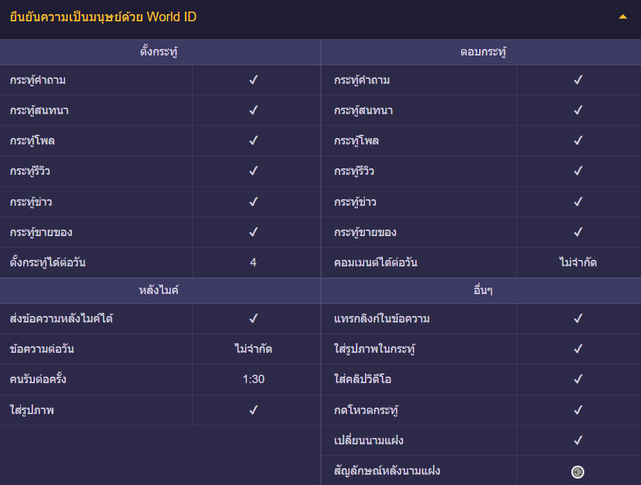
Task: Click the ส่งข้อความหลังไมค์ได้ label
Action: [x=61, y=319]
